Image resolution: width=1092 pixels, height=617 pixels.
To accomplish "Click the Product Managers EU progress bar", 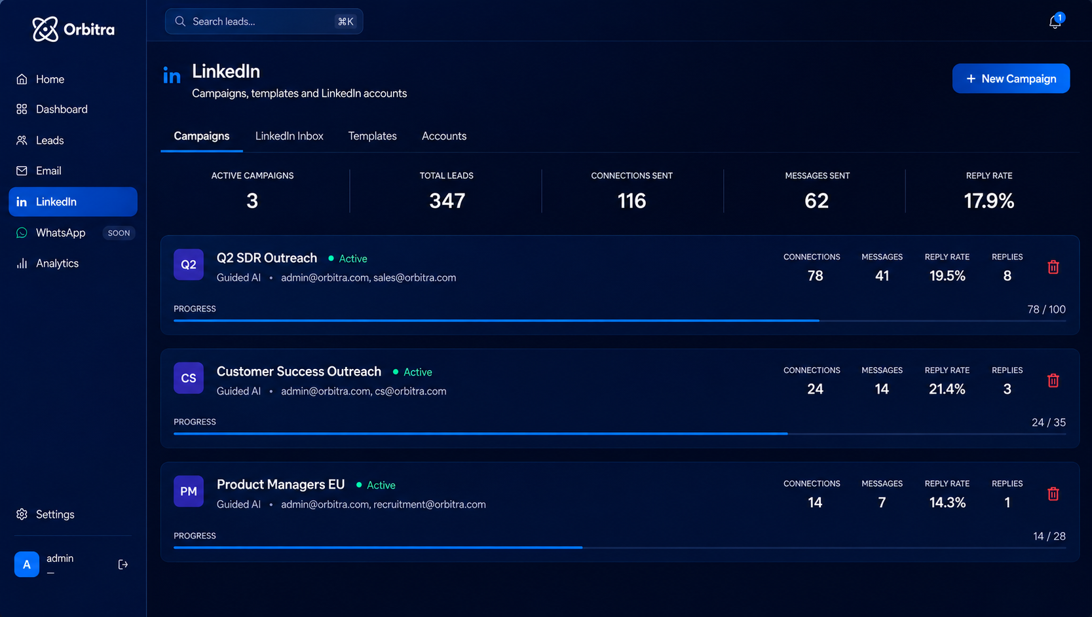I will coord(620,547).
